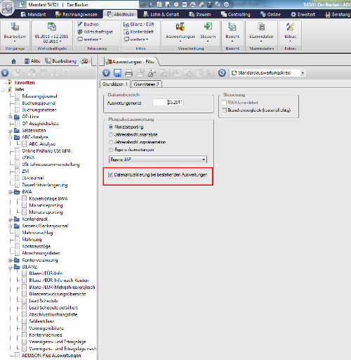Click blue clock-arrow icon beside Standardauswertungskreis
The image size is (351, 360).
coord(222,73)
